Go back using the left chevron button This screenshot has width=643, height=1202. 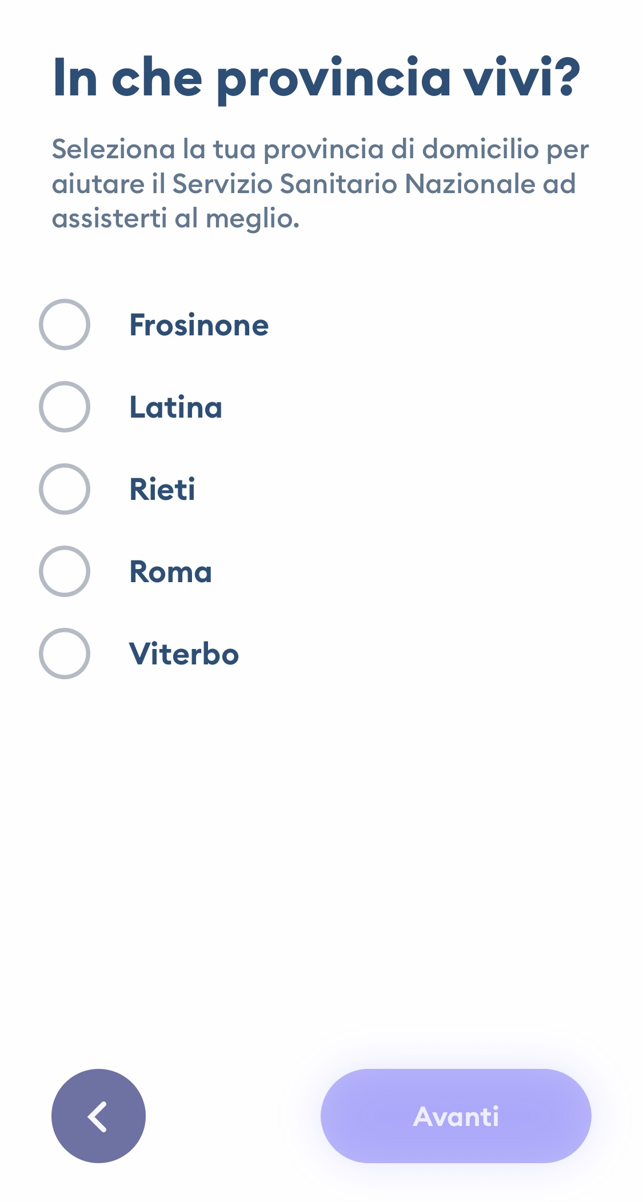98,1115
